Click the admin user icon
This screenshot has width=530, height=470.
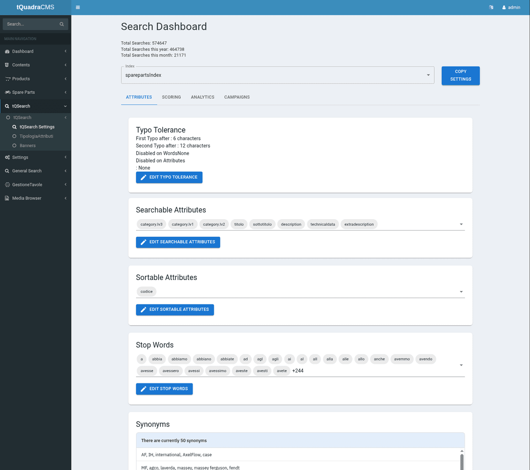(x=505, y=7)
